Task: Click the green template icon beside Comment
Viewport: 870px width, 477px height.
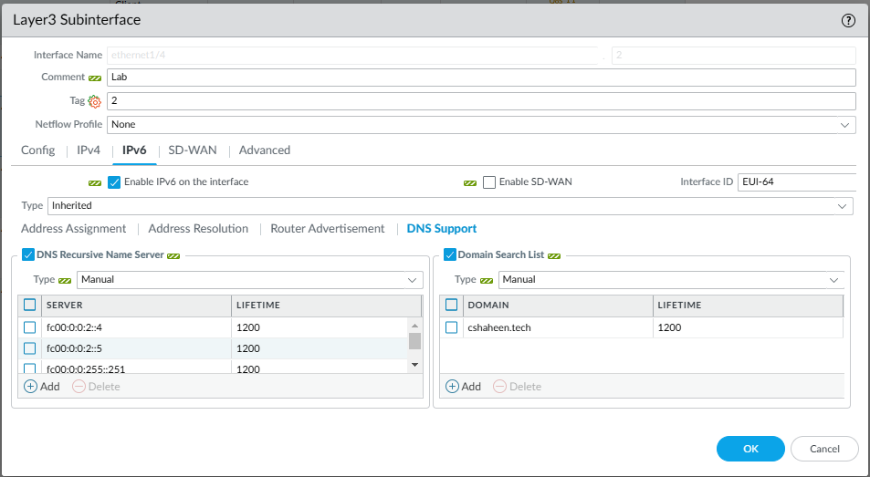Action: click(x=95, y=78)
